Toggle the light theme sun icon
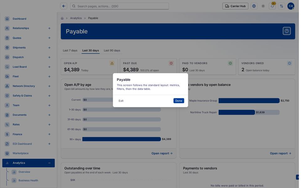This screenshot has height=188, width=301. (x=263, y=6)
